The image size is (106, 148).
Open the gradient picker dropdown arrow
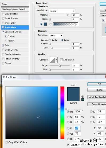click(77, 24)
